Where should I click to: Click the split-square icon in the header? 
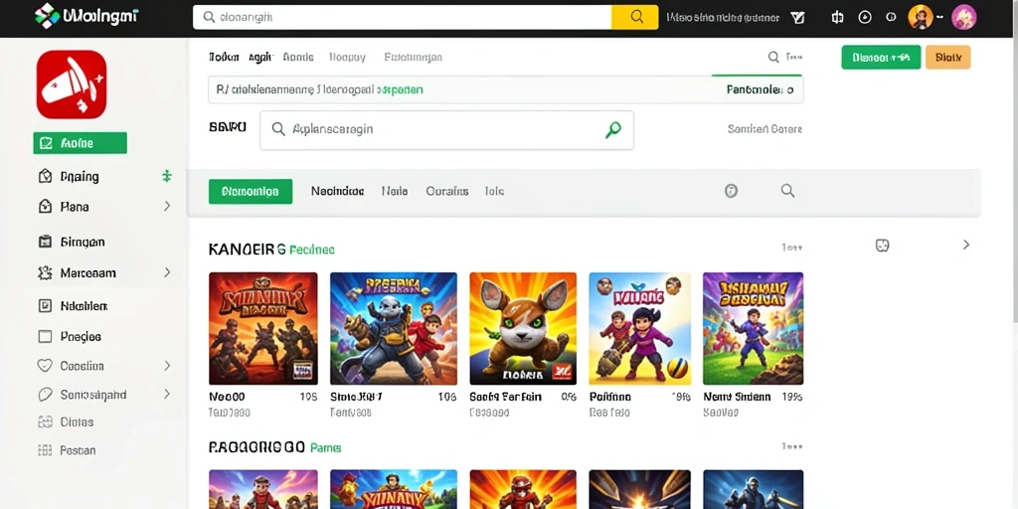tap(837, 18)
